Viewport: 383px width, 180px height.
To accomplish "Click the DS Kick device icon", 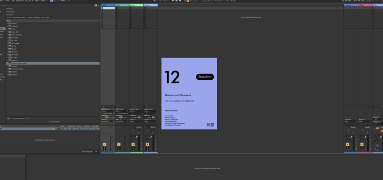I will (10, 52).
